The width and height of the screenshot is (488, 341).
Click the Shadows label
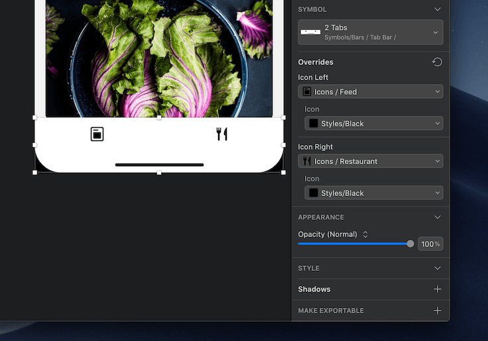click(x=314, y=289)
